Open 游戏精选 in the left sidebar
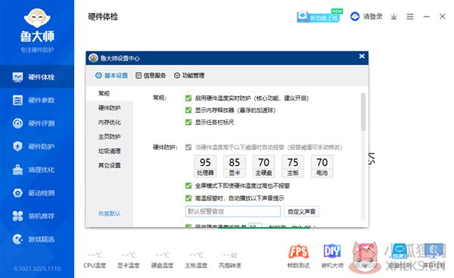454x278 pixels. pos(37,239)
